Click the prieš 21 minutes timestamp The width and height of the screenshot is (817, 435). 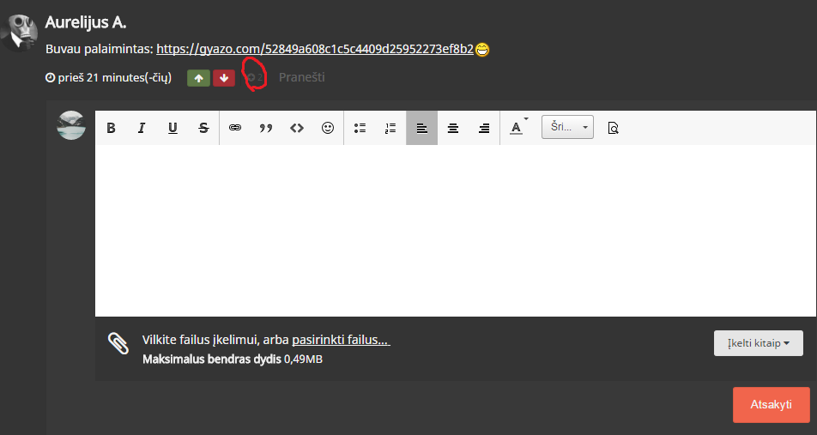coord(108,77)
